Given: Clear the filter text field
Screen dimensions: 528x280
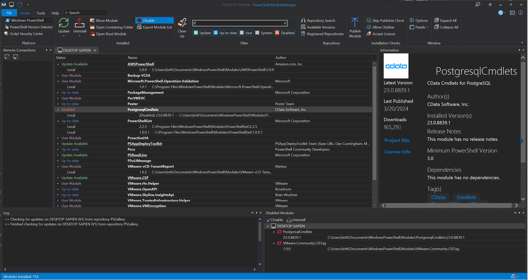Looking at the screenshot, I should (285, 23).
